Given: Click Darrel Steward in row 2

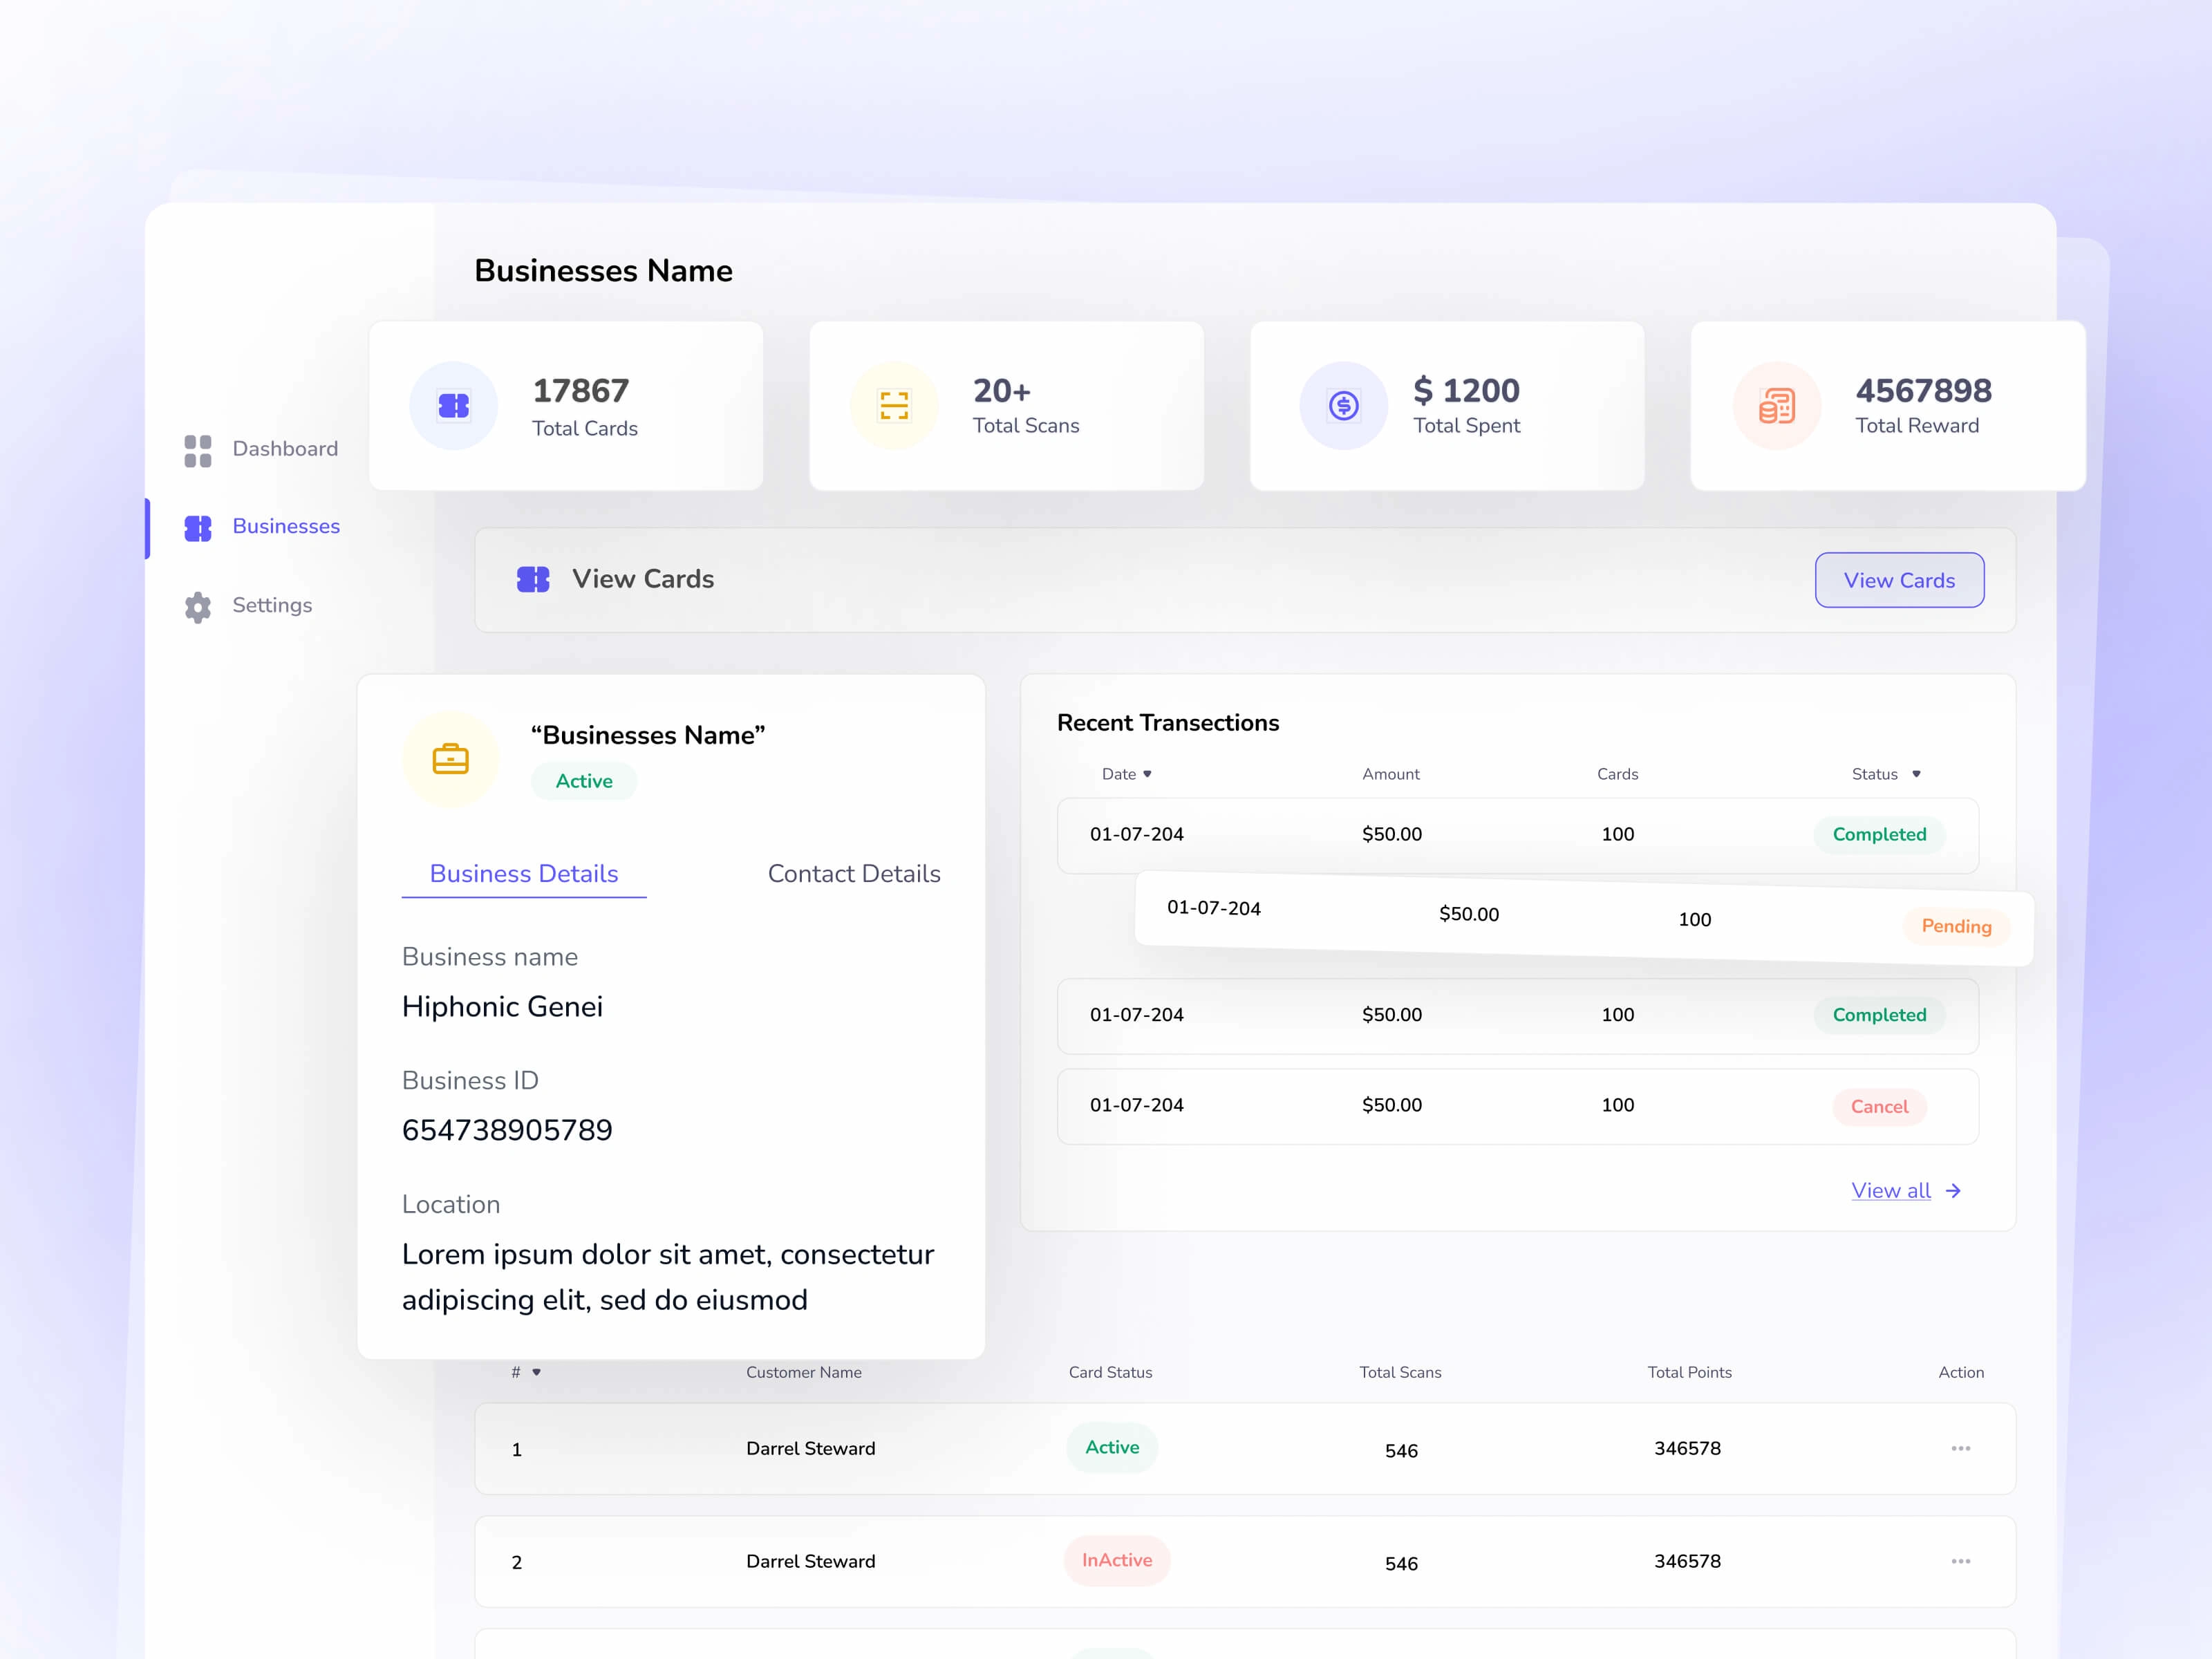Looking at the screenshot, I should point(810,1561).
